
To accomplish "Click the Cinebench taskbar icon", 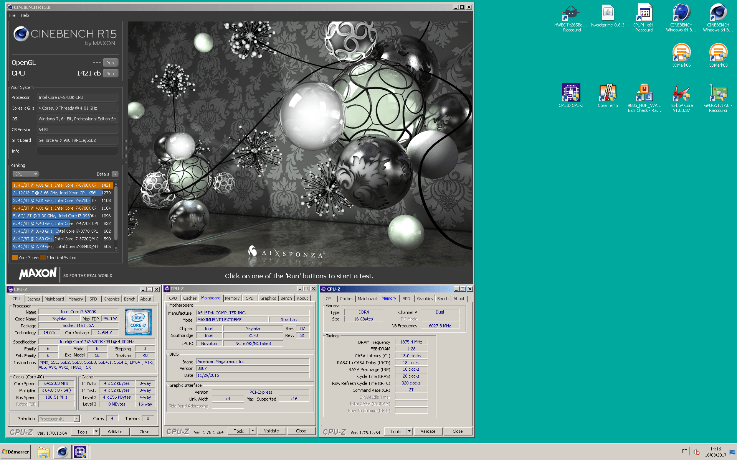I will pyautogui.click(x=62, y=452).
